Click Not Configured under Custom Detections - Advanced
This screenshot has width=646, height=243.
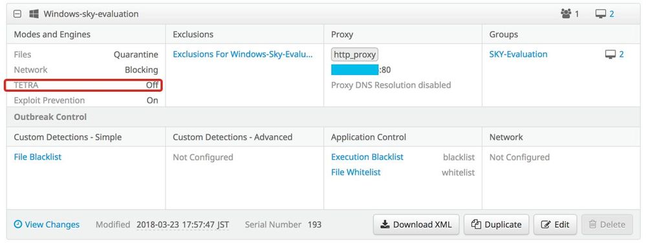202,157
